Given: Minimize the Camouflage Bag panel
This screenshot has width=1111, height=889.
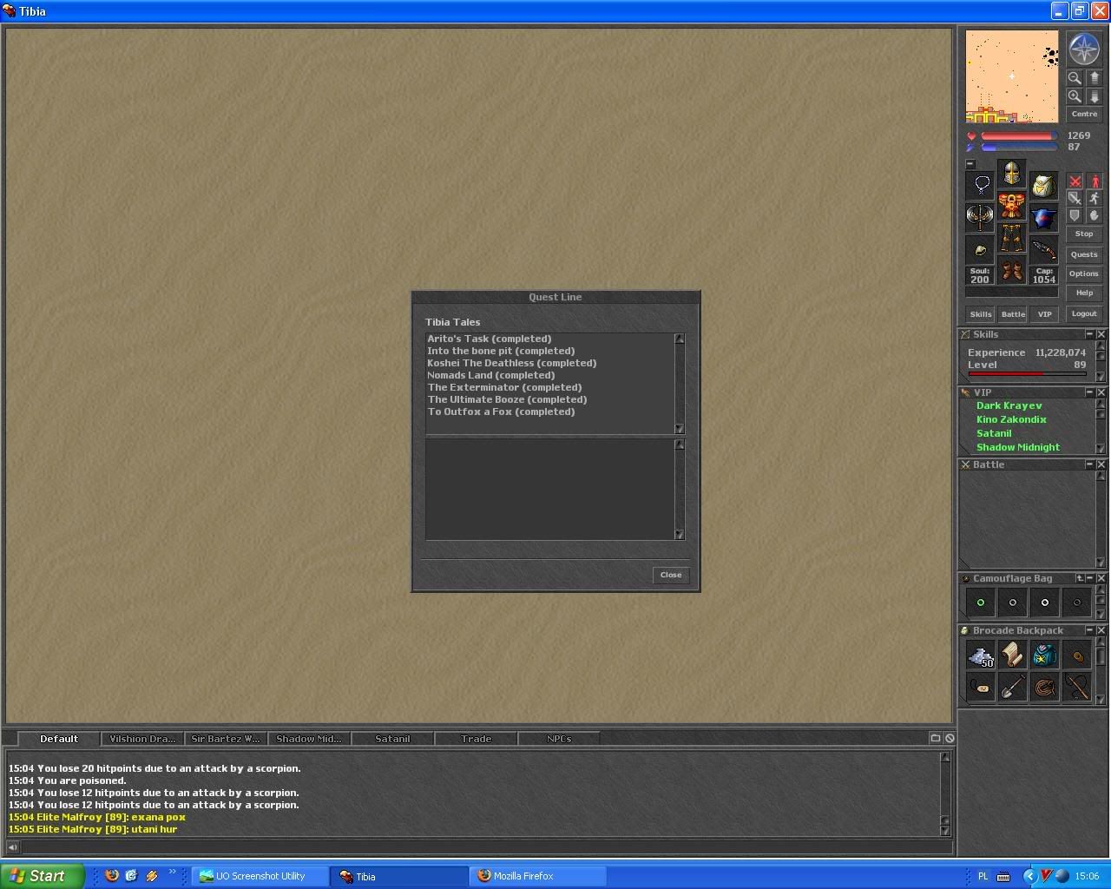Looking at the screenshot, I should tap(1090, 578).
